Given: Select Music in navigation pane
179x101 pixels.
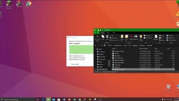Looking at the screenshot, I should pyautogui.click(x=100, y=62).
